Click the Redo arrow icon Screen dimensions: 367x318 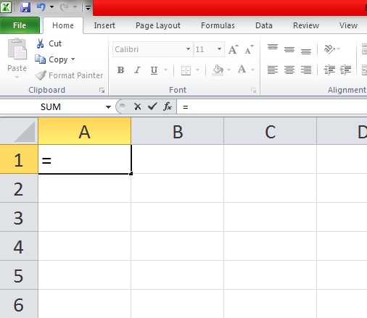[x=65, y=7]
